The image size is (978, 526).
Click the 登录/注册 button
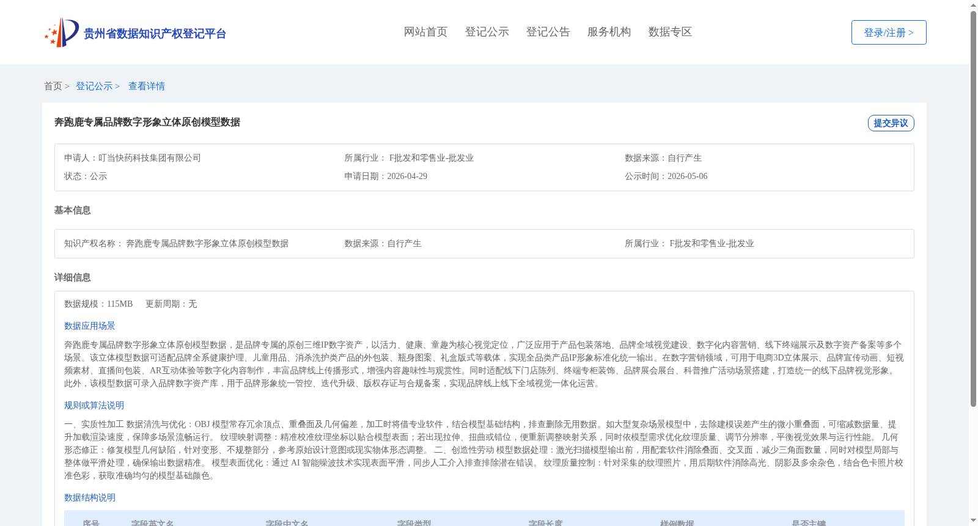(889, 32)
